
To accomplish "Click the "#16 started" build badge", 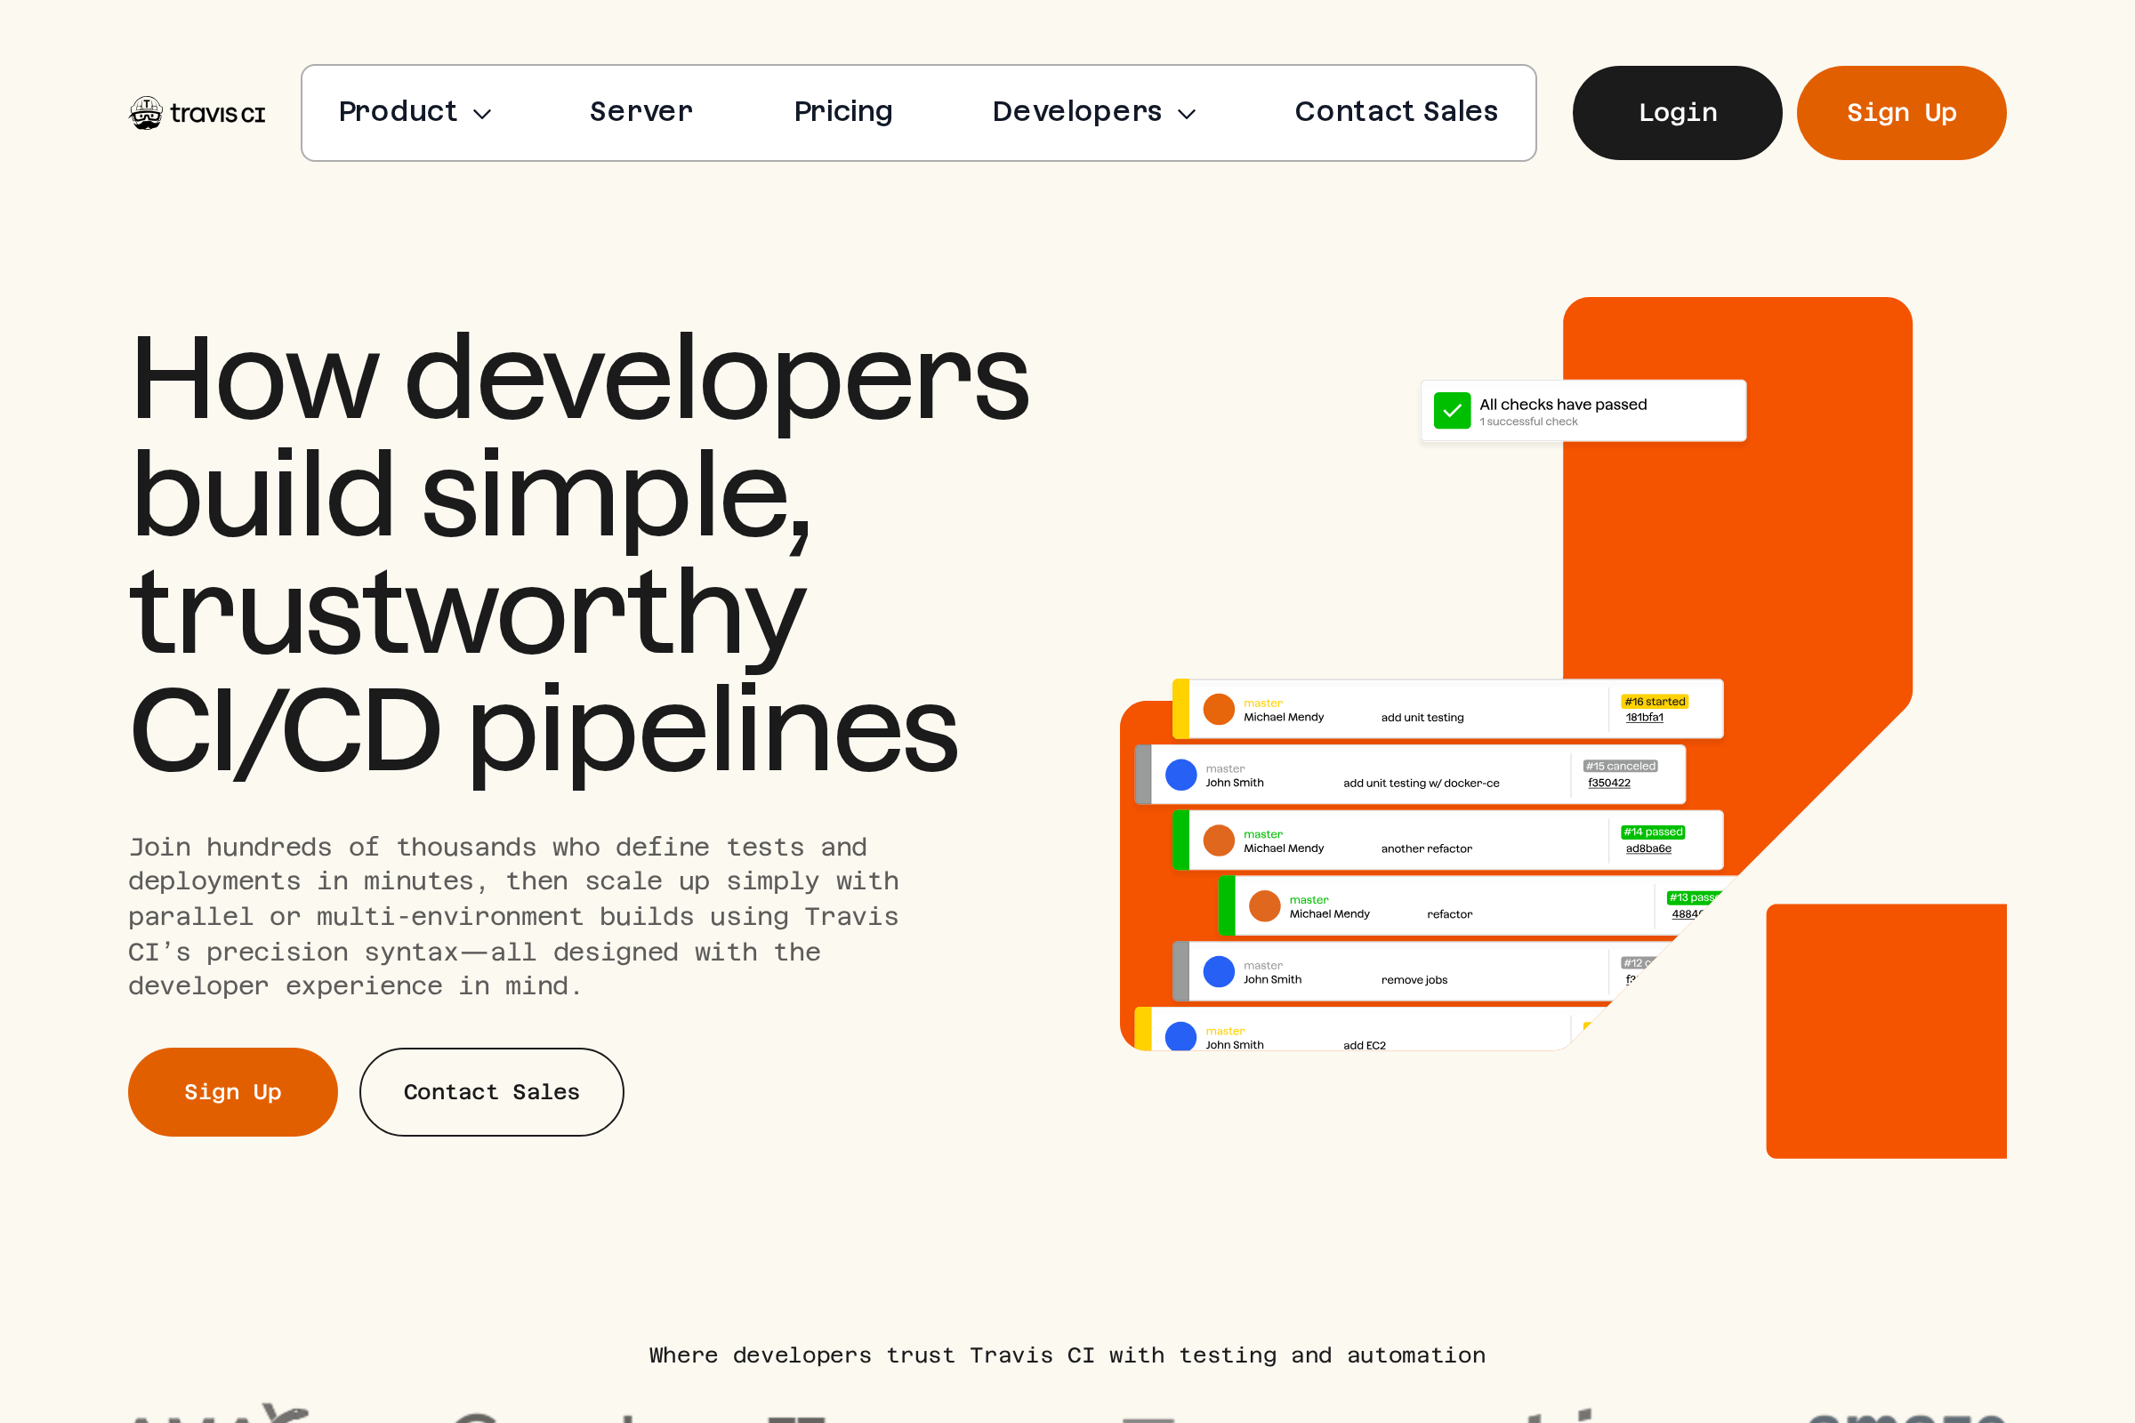I will pyautogui.click(x=1654, y=702).
